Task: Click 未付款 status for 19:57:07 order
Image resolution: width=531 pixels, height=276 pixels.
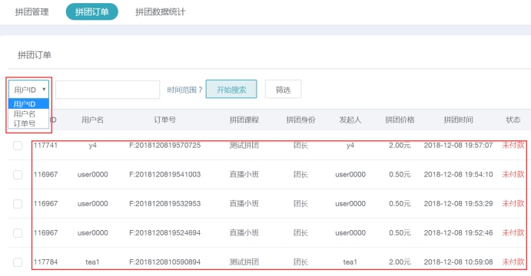Action: coord(513,145)
